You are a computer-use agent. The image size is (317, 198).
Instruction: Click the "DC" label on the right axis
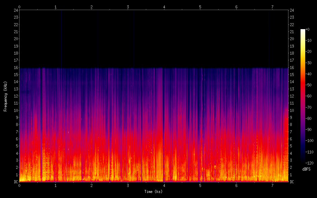tap(292, 182)
